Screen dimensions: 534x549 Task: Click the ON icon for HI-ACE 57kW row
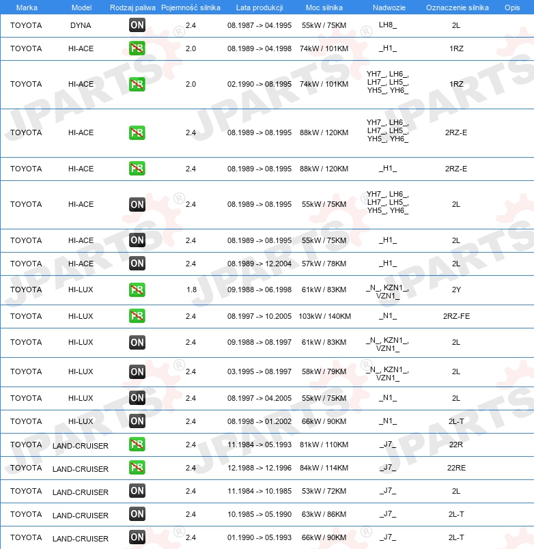pyautogui.click(x=137, y=264)
